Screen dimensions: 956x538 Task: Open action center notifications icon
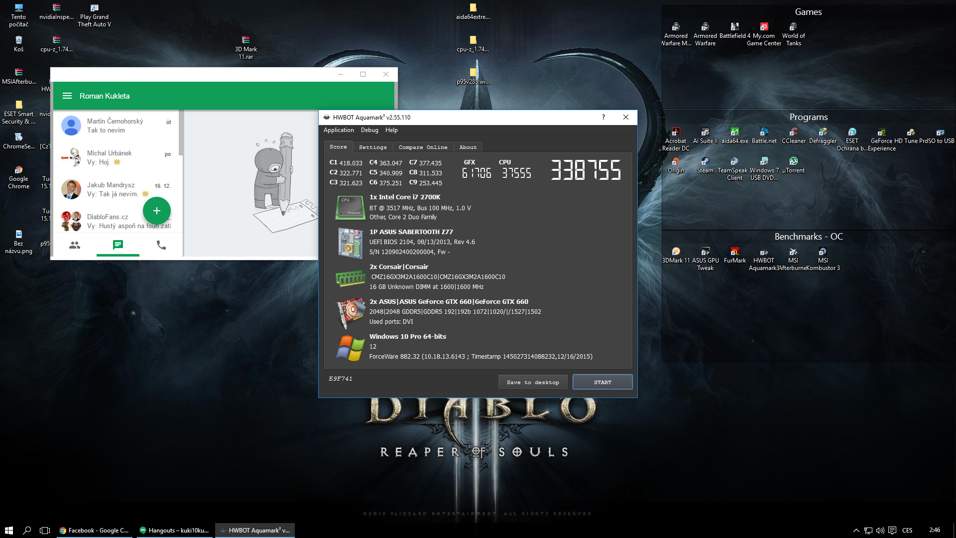pos(892,530)
